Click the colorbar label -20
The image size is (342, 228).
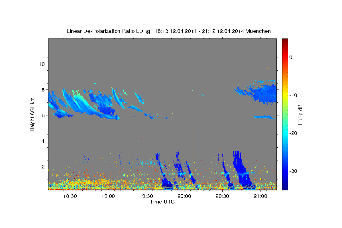click(293, 133)
